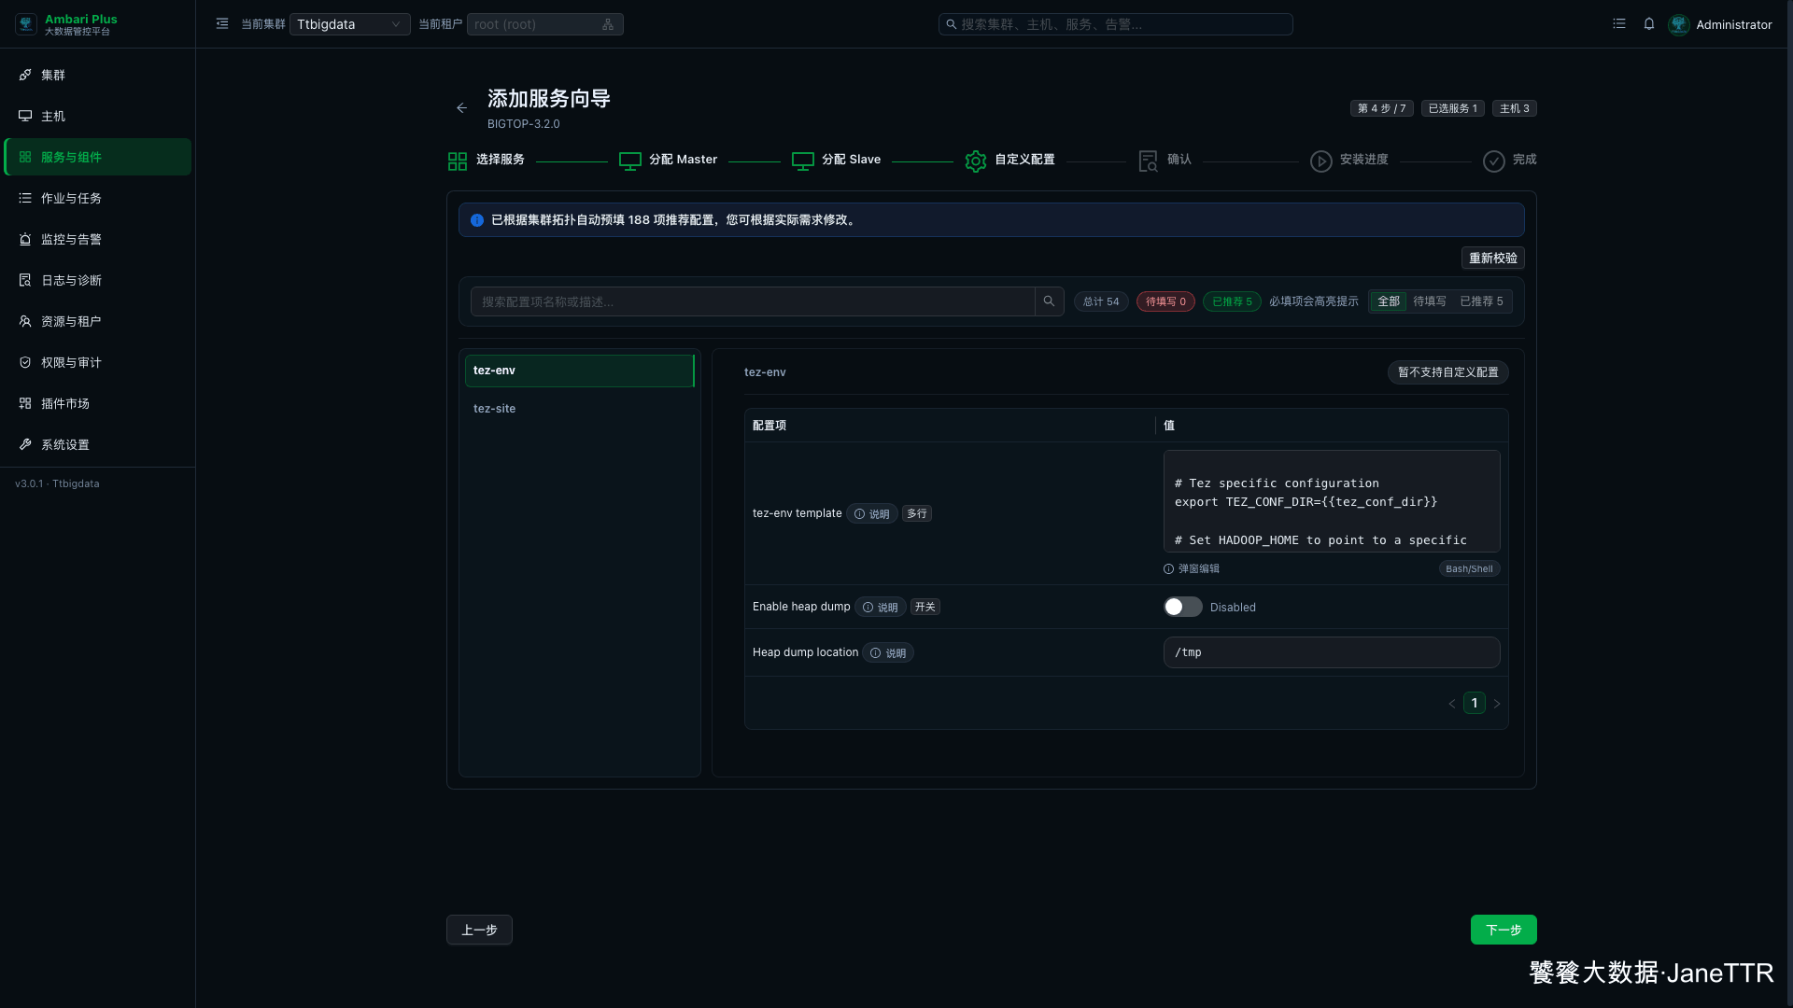
Task: Open 资源与租户 sidebar item
Action: 98,321
